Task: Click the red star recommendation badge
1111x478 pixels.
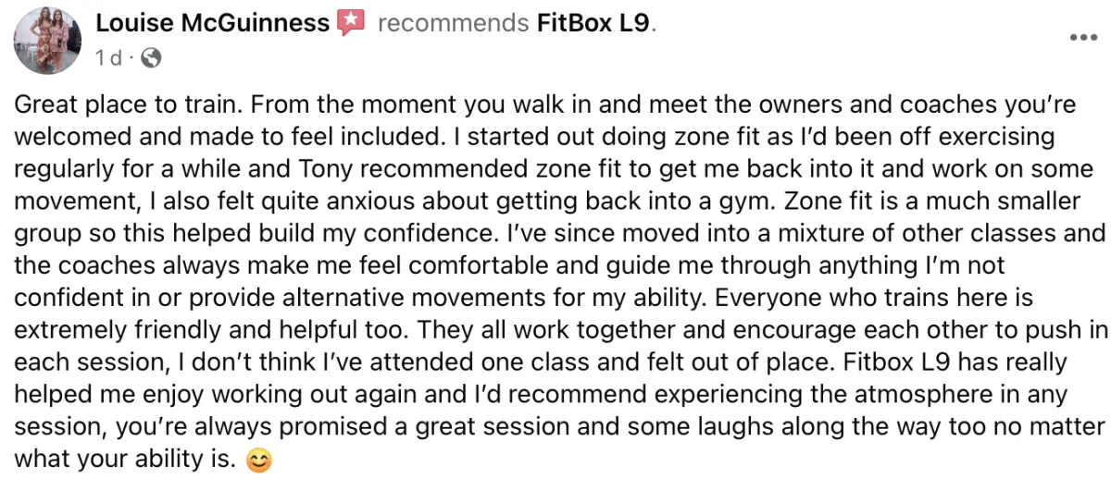Action: (x=351, y=22)
